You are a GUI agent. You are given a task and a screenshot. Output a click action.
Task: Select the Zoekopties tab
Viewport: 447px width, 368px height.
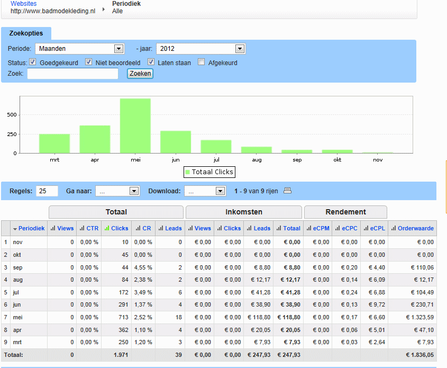point(26,33)
